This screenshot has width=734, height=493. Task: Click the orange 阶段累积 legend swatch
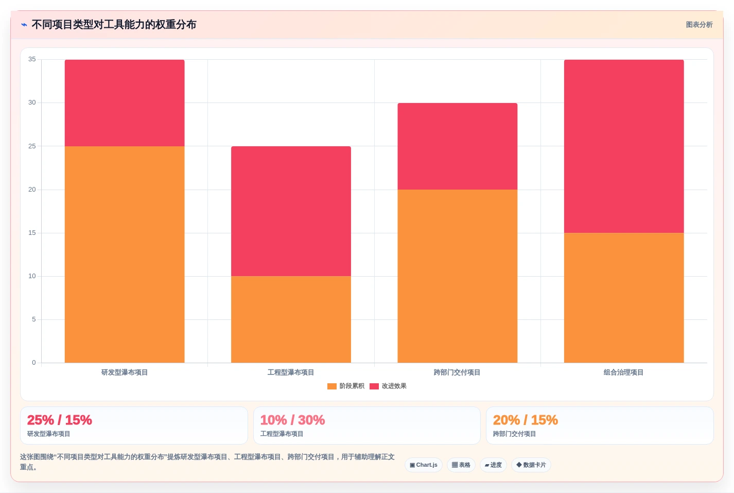coord(332,386)
